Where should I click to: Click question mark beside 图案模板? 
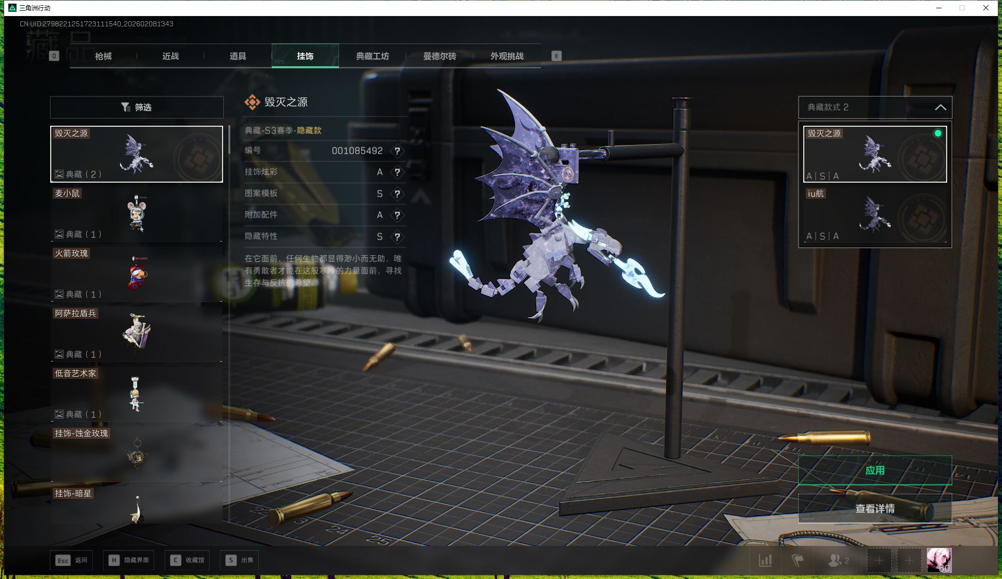coord(397,194)
